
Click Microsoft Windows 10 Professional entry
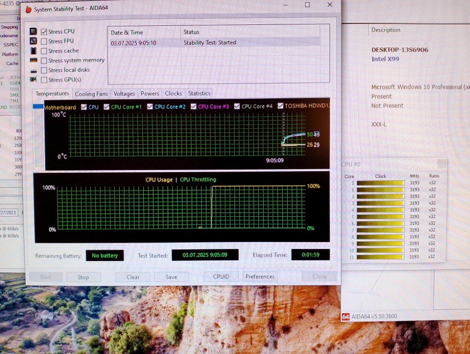[x=421, y=87]
